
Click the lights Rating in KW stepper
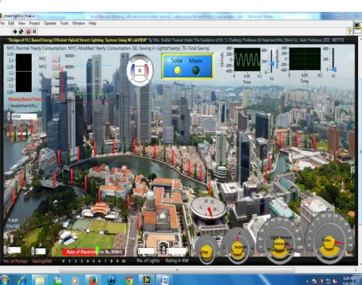[x=164, y=251]
